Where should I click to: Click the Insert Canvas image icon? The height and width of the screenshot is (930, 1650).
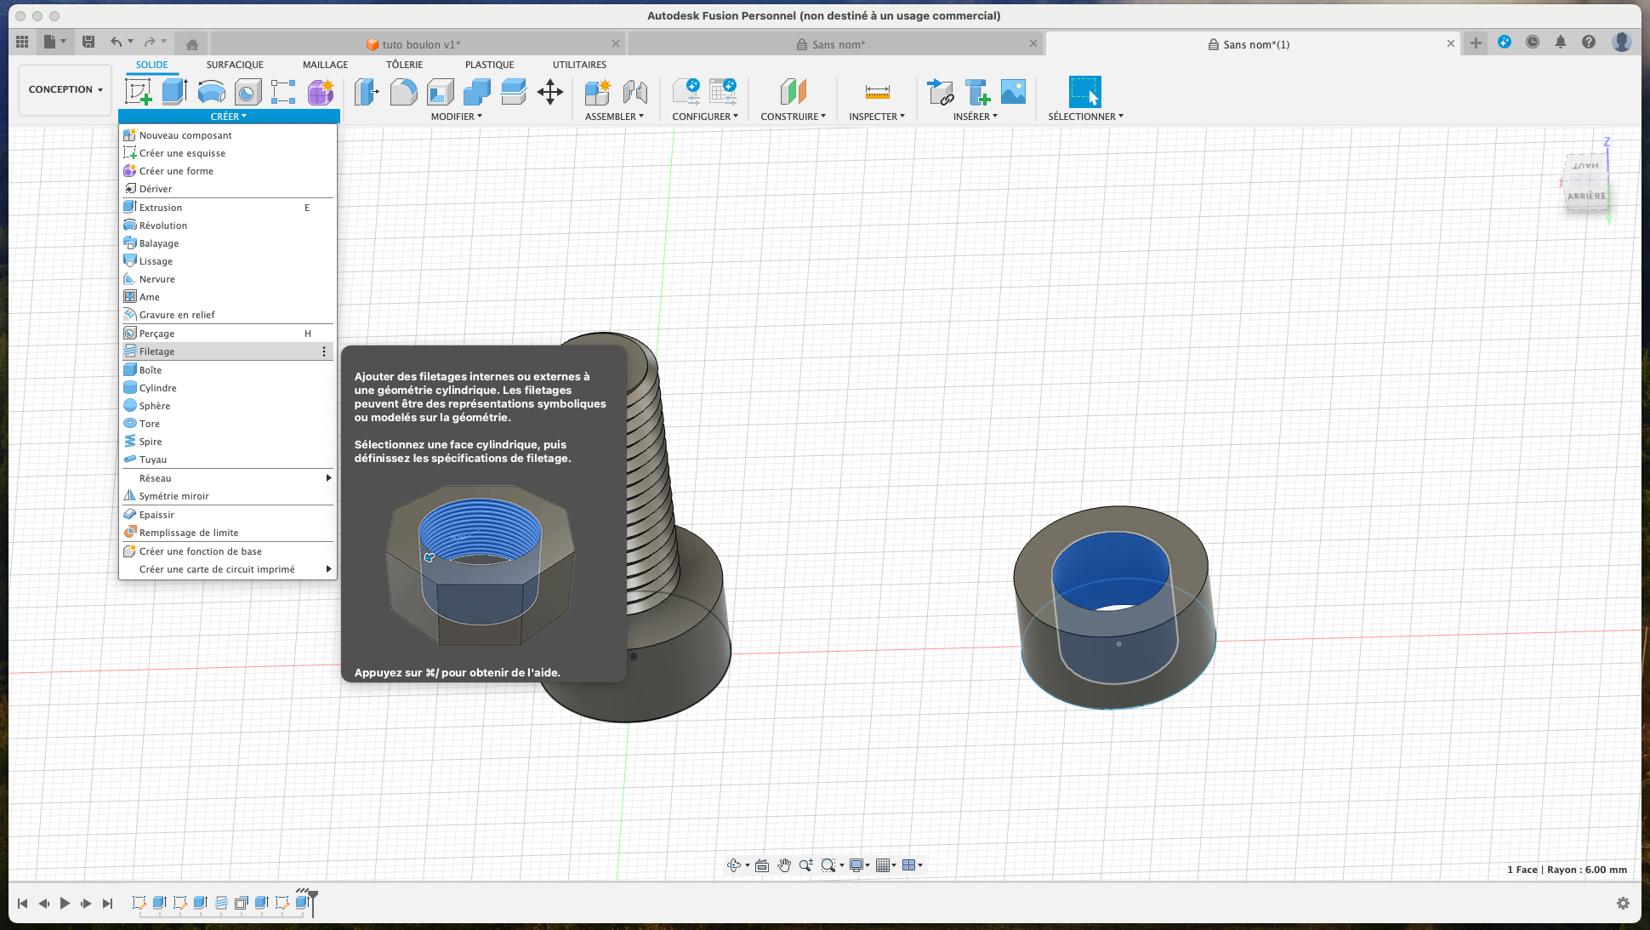coord(1013,92)
